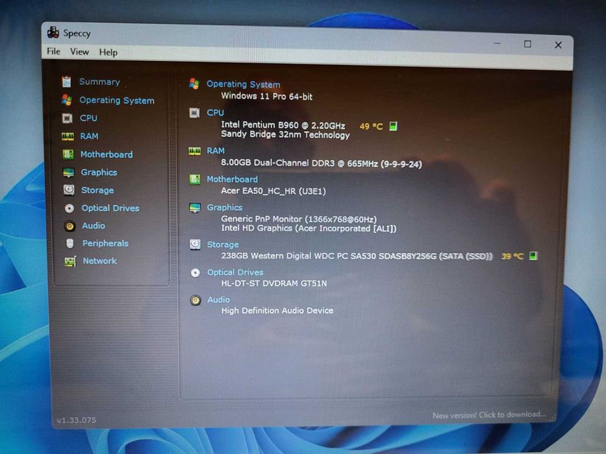606x454 pixels.
Task: Click the Optical Drives disc icon in sidebar
Action: [x=69, y=208]
